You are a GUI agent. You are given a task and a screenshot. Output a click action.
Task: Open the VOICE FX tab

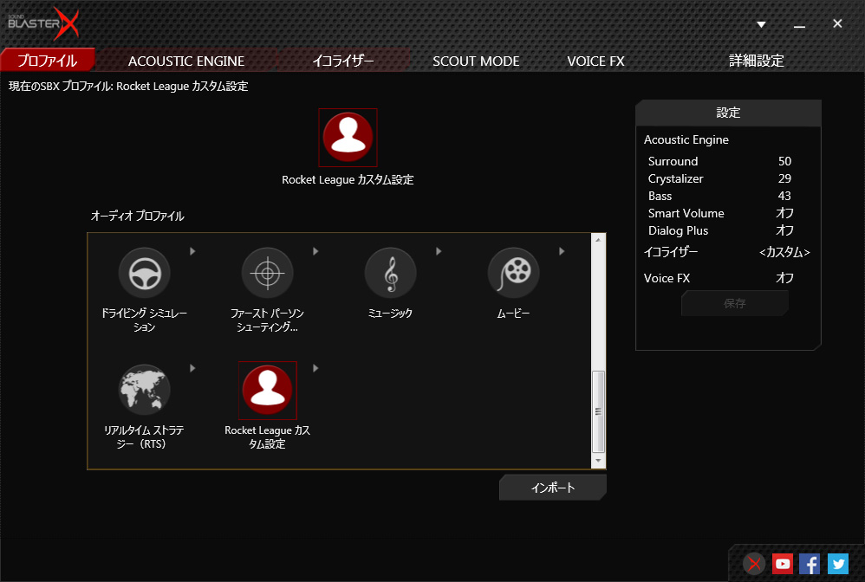pyautogui.click(x=595, y=61)
